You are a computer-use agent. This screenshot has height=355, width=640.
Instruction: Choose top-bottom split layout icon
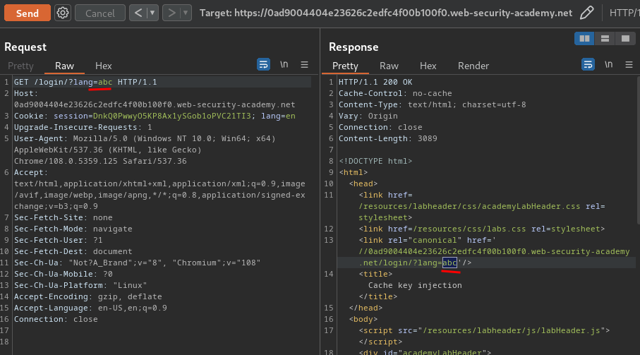point(605,38)
